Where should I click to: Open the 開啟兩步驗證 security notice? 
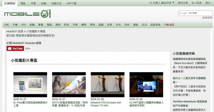coord(31,35)
